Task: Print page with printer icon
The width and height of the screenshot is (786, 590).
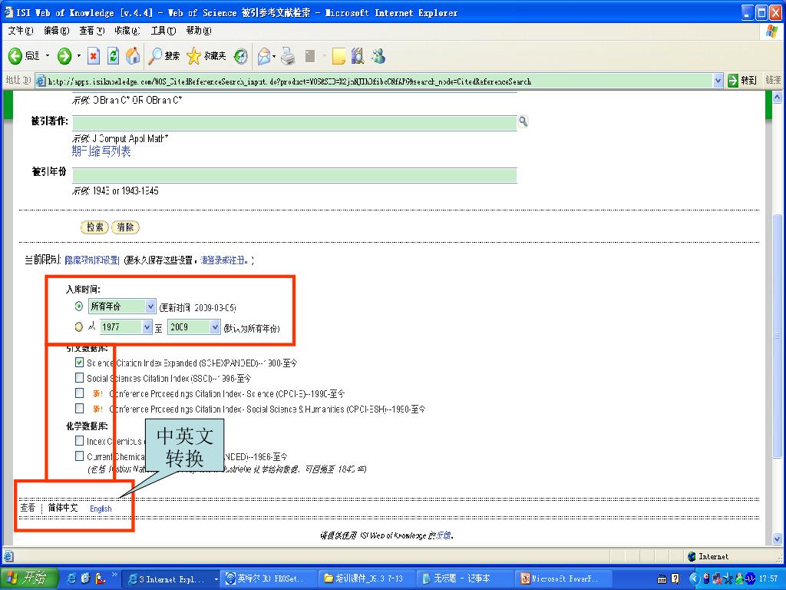Action: click(x=288, y=56)
